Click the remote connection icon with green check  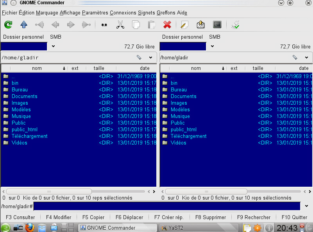pyautogui.click(x=235, y=25)
